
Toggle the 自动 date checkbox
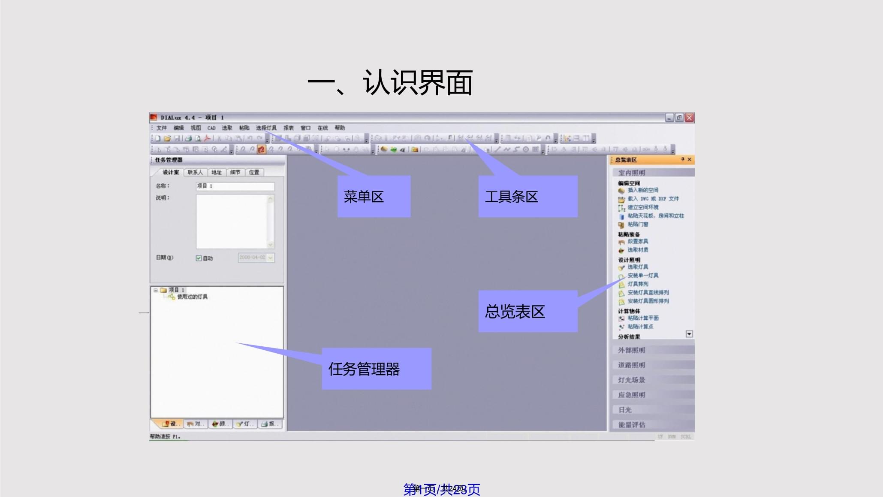point(198,258)
